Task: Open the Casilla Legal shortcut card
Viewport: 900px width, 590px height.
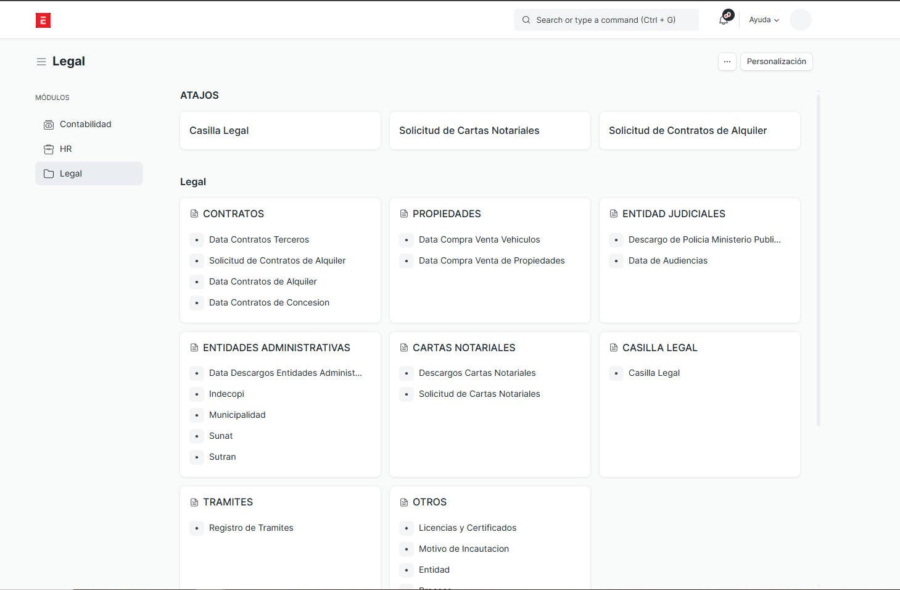Action: click(x=280, y=131)
